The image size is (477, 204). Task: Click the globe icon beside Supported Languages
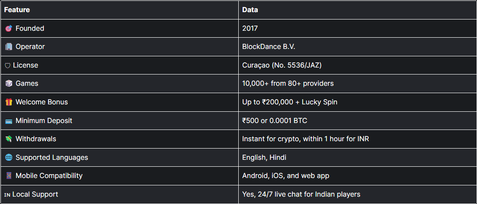8,158
